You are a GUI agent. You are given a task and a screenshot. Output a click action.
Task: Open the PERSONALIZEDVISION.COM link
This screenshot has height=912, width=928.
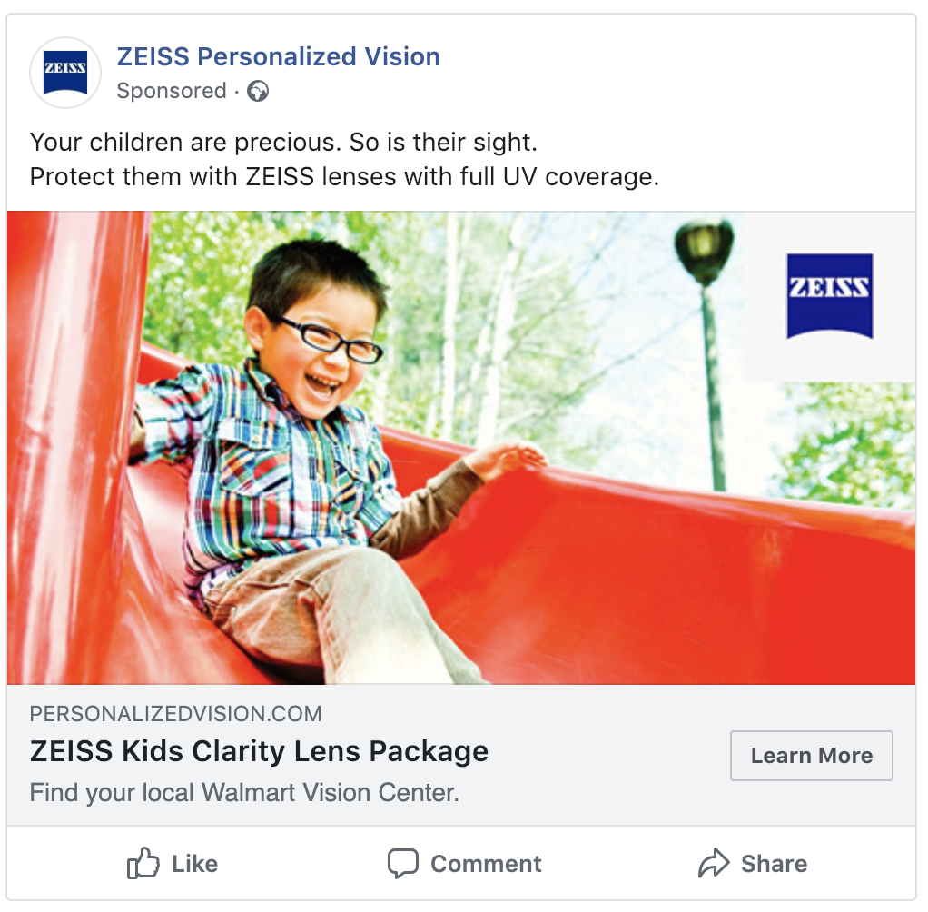coord(175,714)
